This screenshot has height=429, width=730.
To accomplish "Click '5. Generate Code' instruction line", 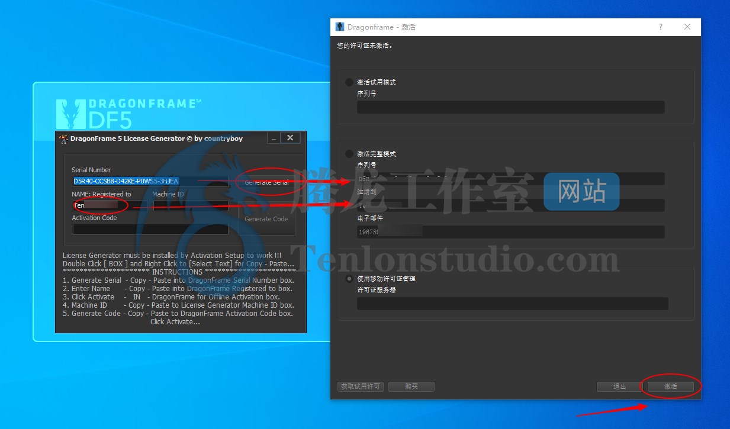I will coord(178,314).
